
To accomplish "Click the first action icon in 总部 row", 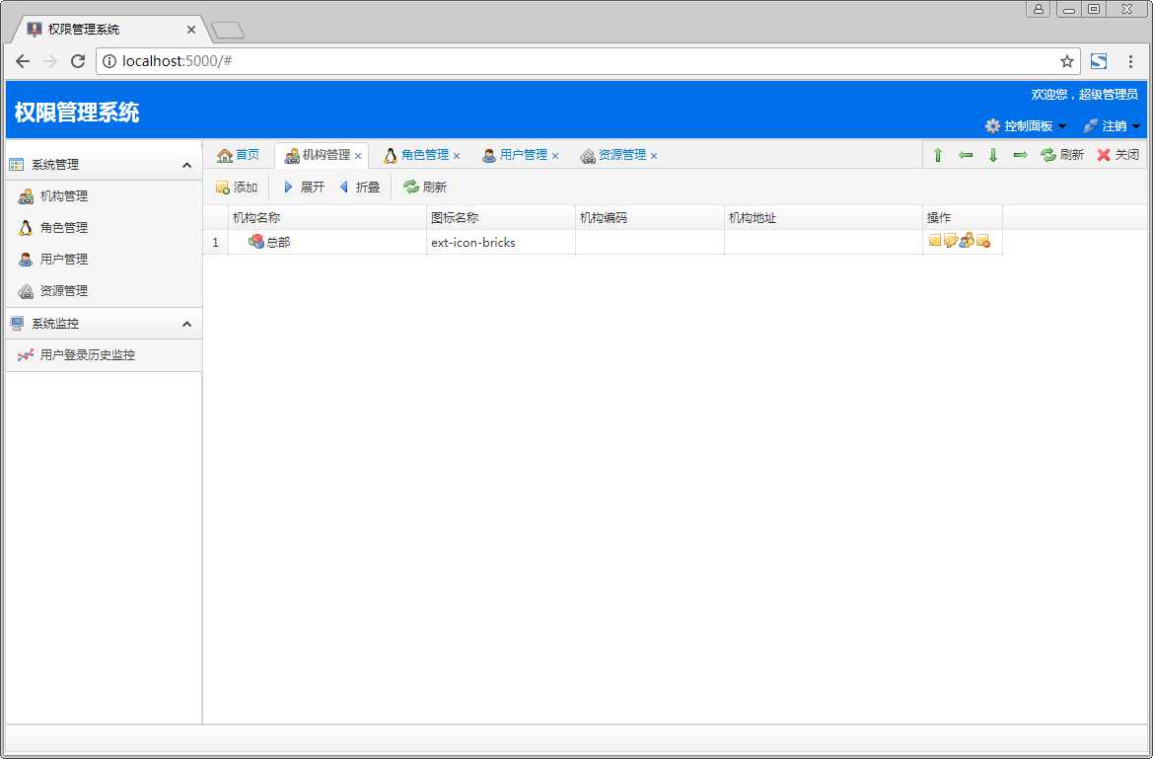I will click(x=935, y=241).
